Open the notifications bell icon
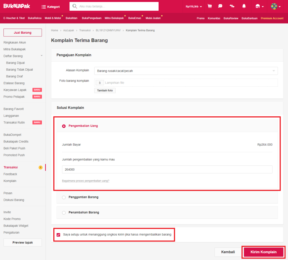The width and height of the screenshot is (288, 260). pyautogui.click(x=244, y=6)
